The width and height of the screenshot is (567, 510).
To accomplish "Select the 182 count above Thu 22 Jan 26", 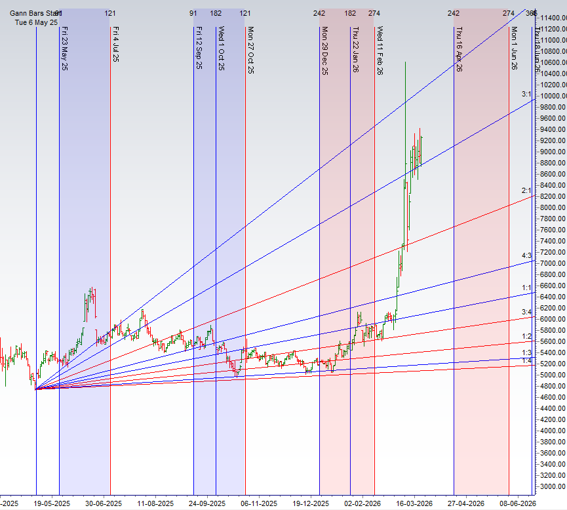I will click(350, 12).
